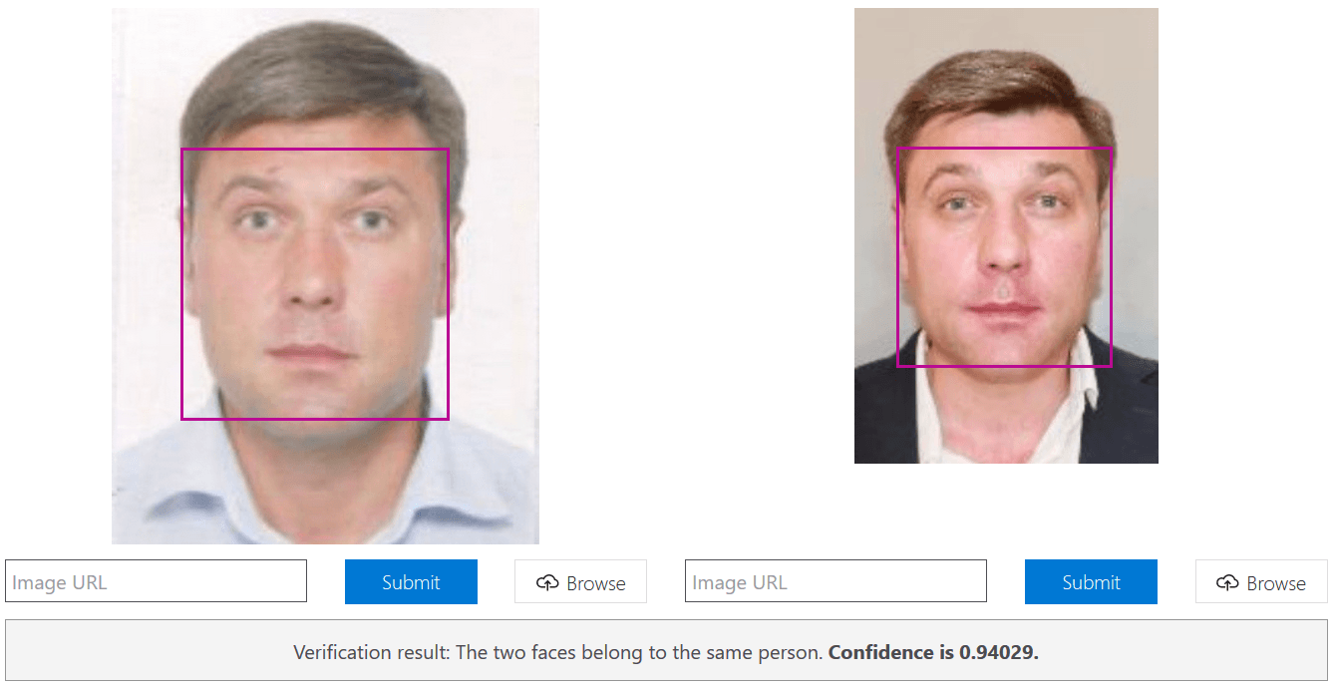Focus the left Image URL field
Image resolution: width=1336 pixels, height=689 pixels.
coord(156,581)
